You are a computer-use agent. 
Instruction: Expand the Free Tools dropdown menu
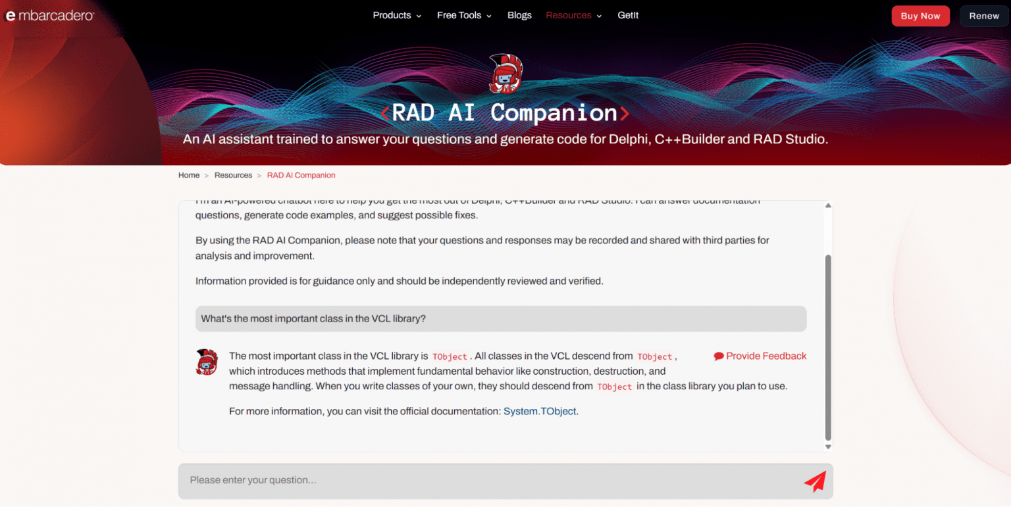(x=464, y=16)
